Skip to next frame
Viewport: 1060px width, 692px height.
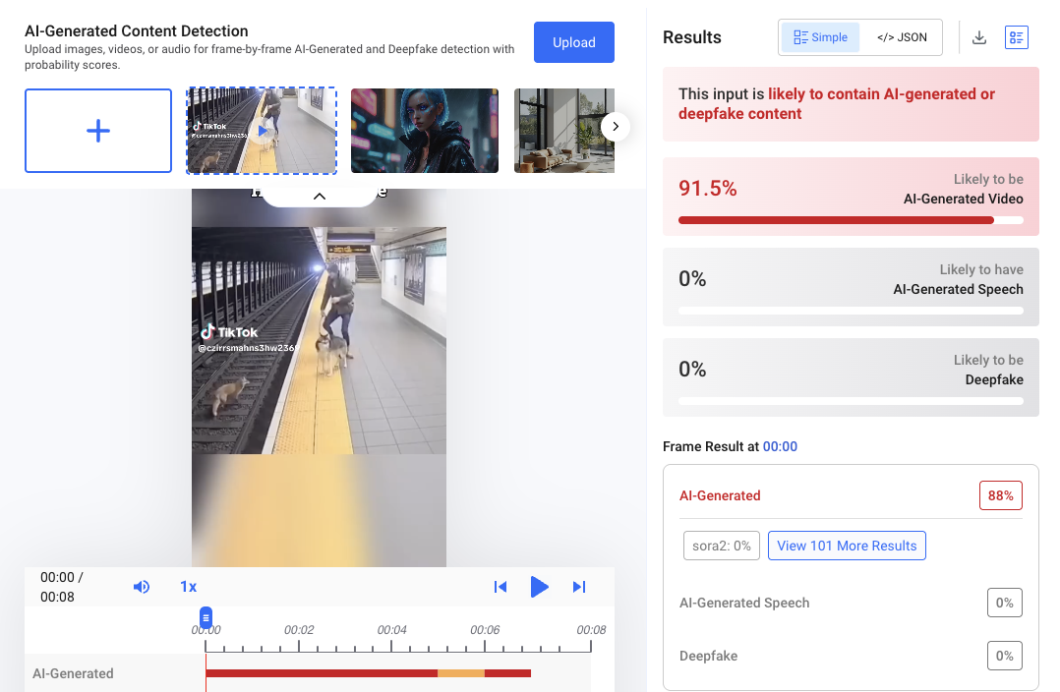click(x=579, y=587)
